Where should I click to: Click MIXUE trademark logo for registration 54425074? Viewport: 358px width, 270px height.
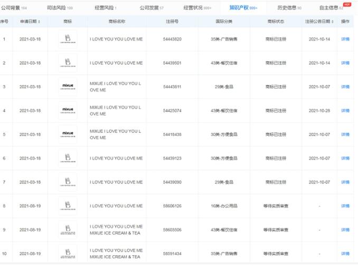point(68,110)
